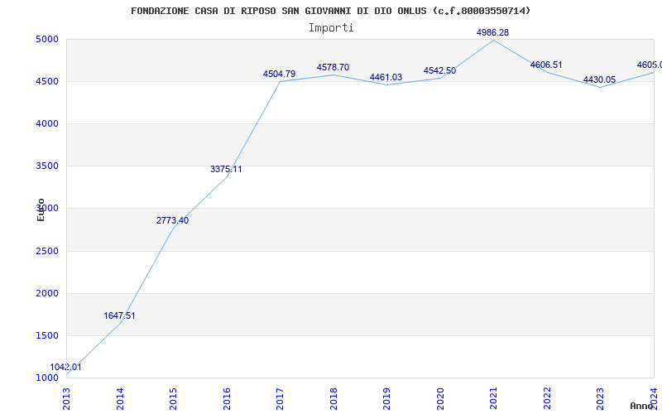Click the Anno axis label
662x414 pixels.
pos(642,406)
